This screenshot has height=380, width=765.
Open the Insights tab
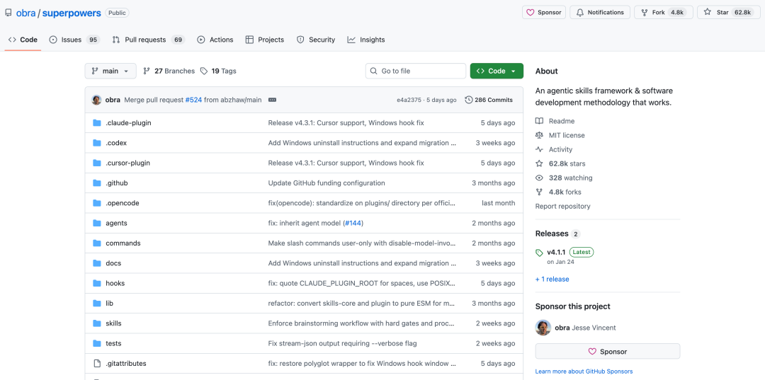[x=366, y=40]
